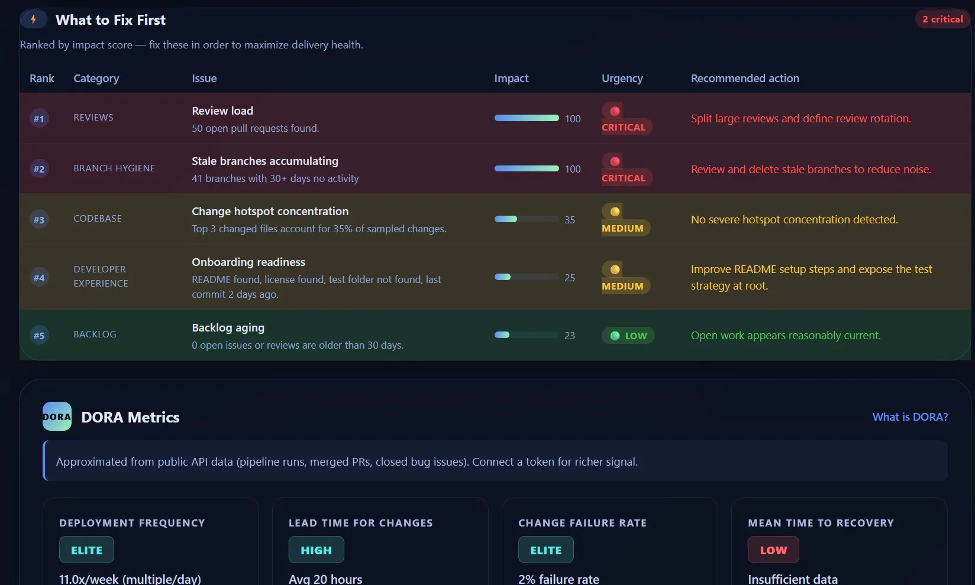
Task: Select the Onboarding readiness issue title
Action: pos(248,262)
